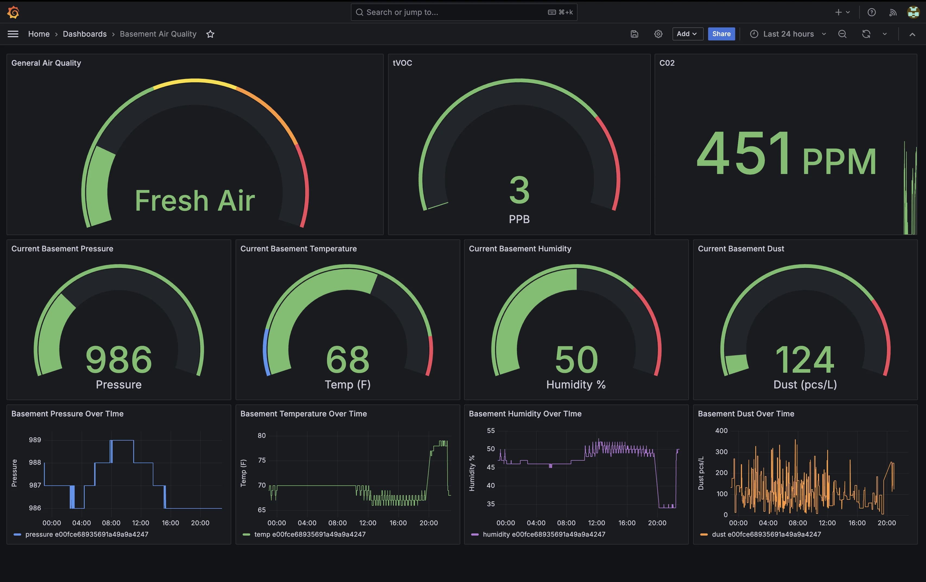Go to Home from breadcrumb
The width and height of the screenshot is (926, 582).
point(39,34)
